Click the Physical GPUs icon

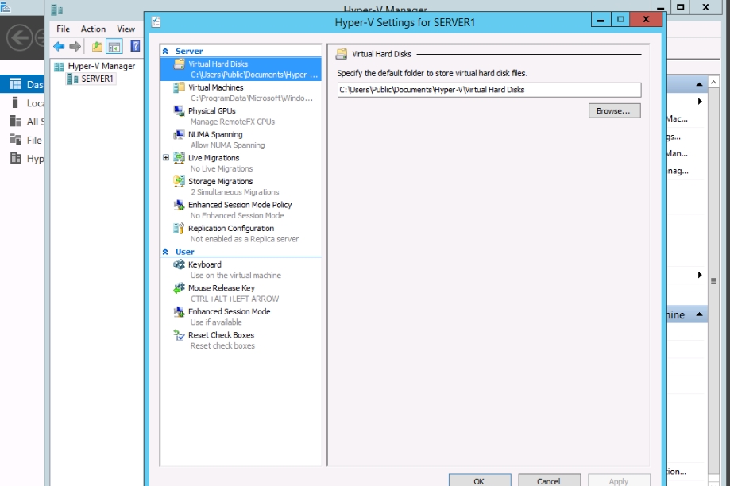point(180,111)
